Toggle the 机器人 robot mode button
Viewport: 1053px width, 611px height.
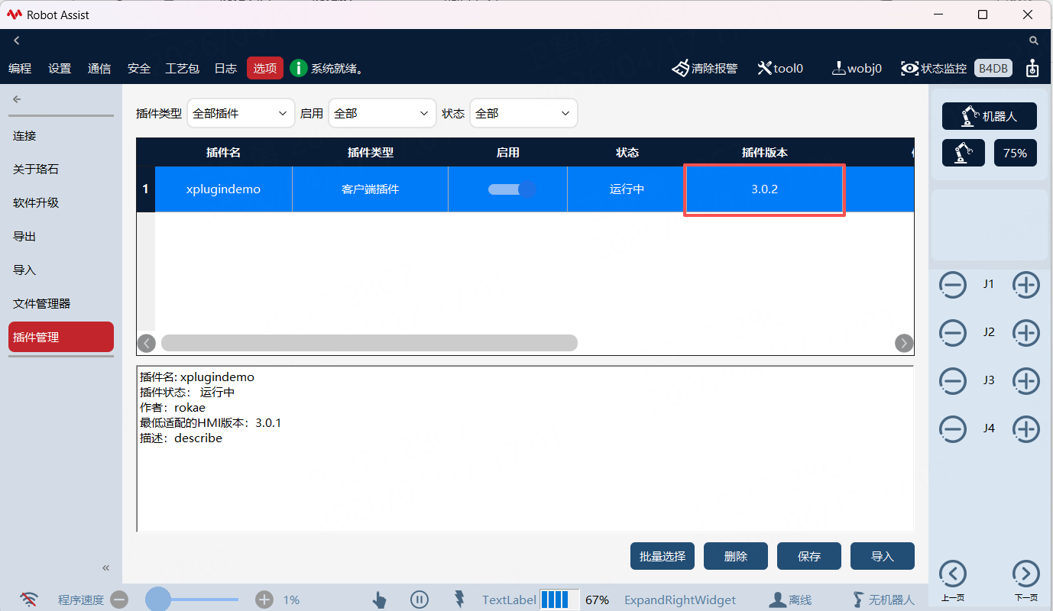(x=989, y=116)
